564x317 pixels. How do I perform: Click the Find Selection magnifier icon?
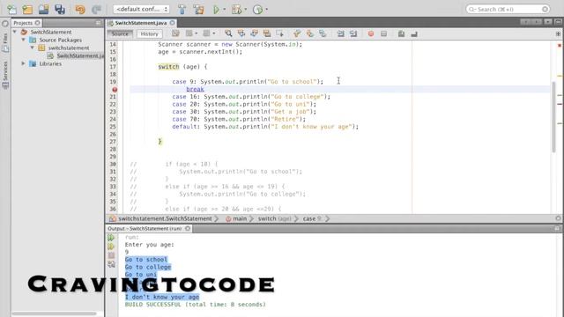[x=228, y=33]
